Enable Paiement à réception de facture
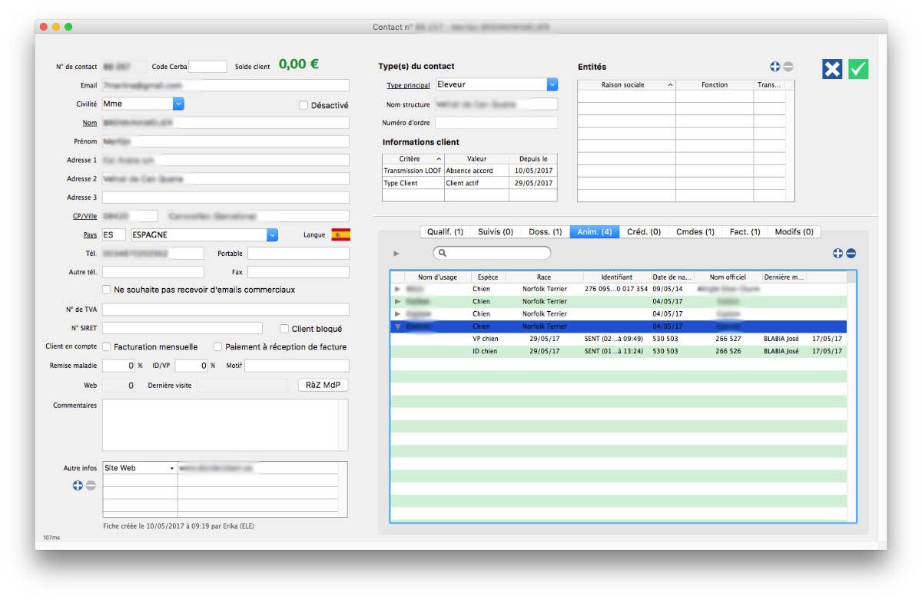The height and width of the screenshot is (600, 922). [x=218, y=346]
